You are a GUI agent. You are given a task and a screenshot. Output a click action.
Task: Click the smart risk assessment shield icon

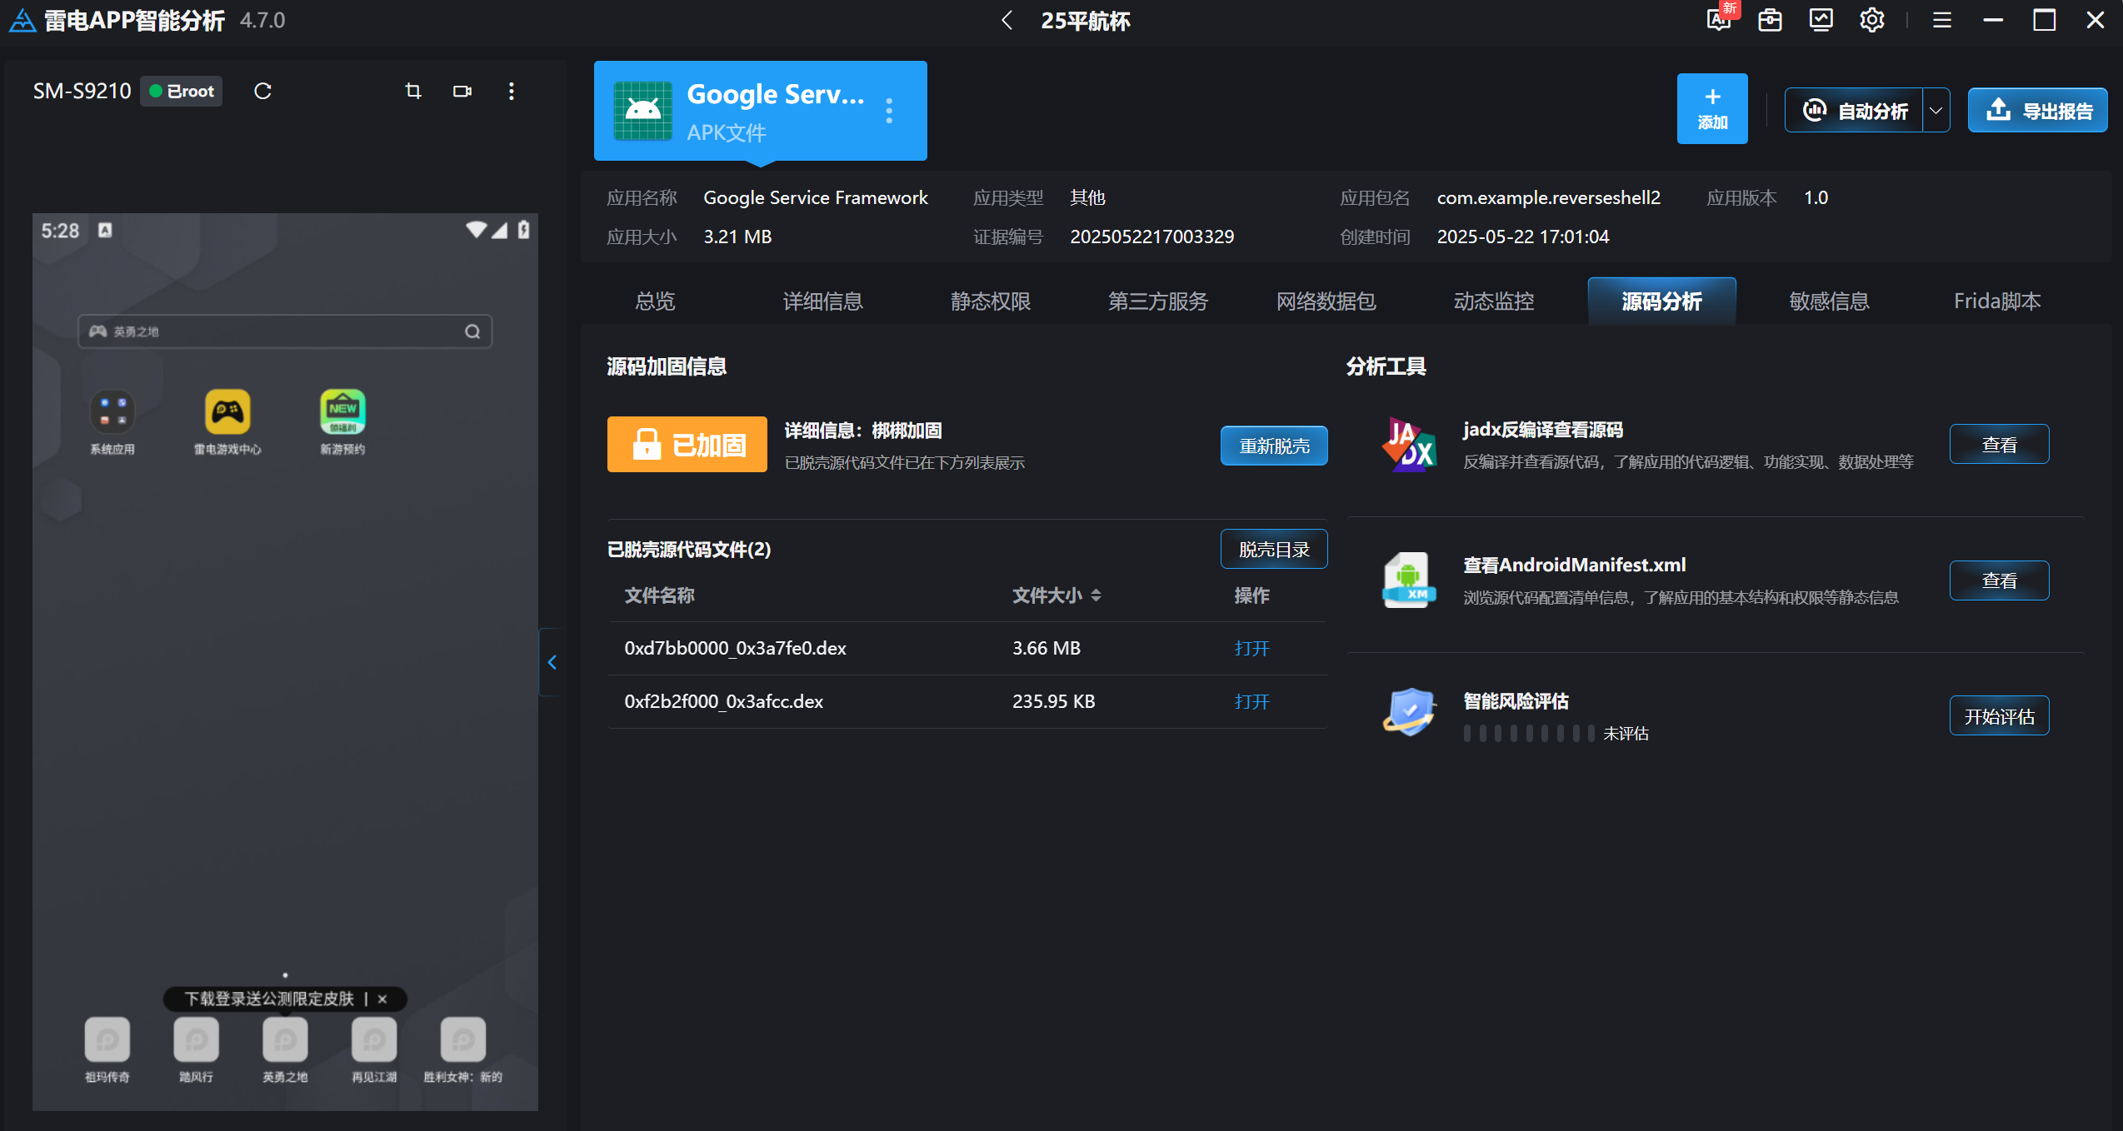click(1408, 712)
